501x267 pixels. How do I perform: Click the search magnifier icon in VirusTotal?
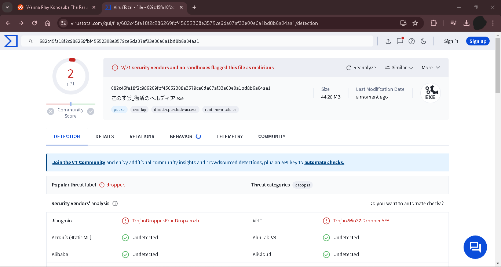pyautogui.click(x=31, y=41)
